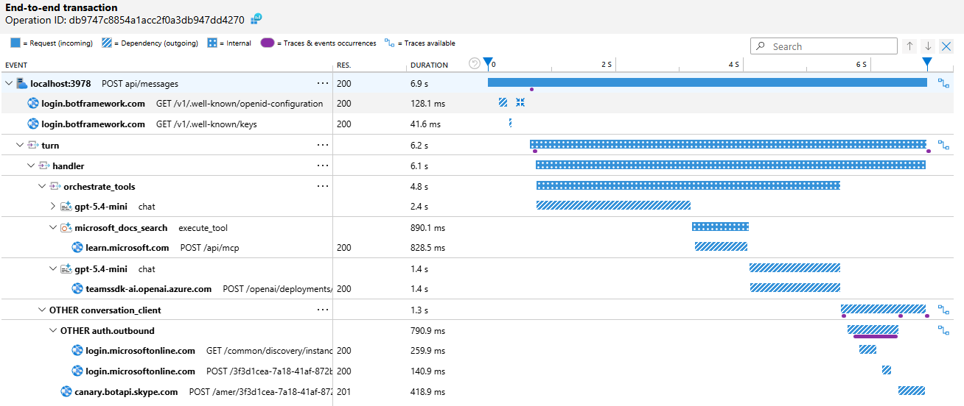Screen dimensions: 964x406
Task: Click the 6.9 s request bar in timeline
Action: (708, 82)
